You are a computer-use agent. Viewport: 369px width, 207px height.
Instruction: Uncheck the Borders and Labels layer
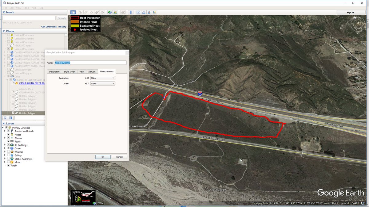point(8,131)
